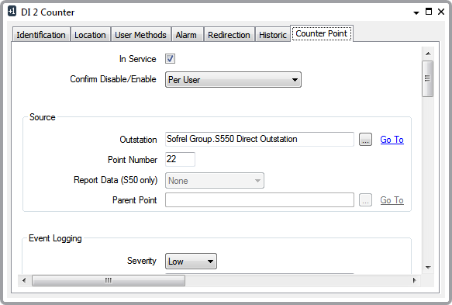
Task: Toggle the In Service checkbox
Action: [x=170, y=59]
